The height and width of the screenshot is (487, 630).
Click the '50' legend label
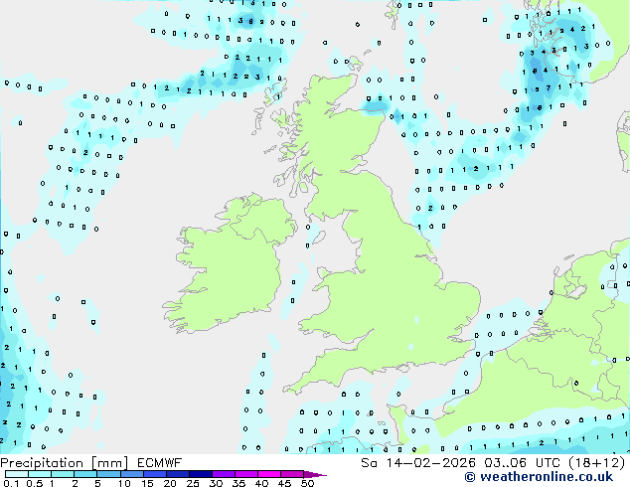[307, 483]
